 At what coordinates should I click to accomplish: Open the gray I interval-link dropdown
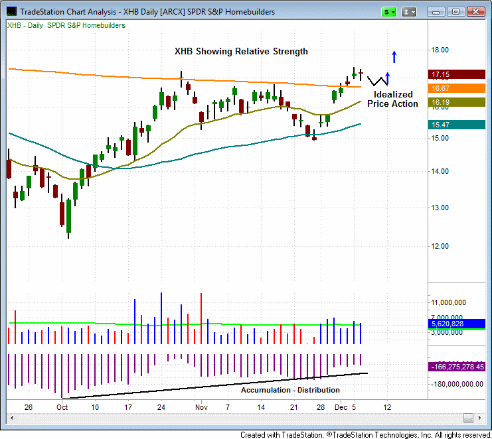point(409,12)
